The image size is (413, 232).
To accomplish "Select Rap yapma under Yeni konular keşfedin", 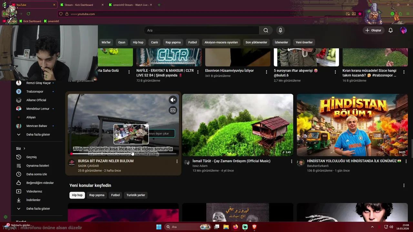I will [x=97, y=195].
